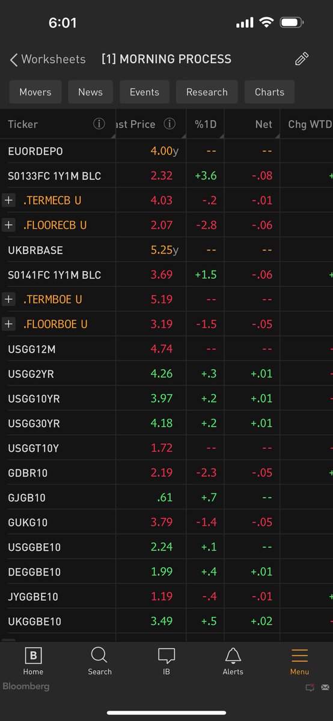The width and height of the screenshot is (333, 721).
Task: Tap the +3.6 percent change value
Action: (206, 175)
